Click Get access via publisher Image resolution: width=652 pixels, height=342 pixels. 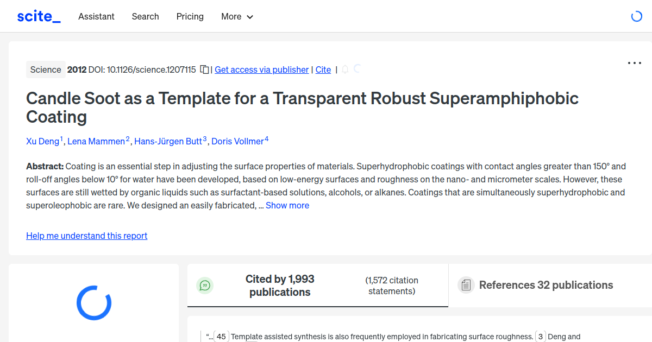[x=261, y=69]
